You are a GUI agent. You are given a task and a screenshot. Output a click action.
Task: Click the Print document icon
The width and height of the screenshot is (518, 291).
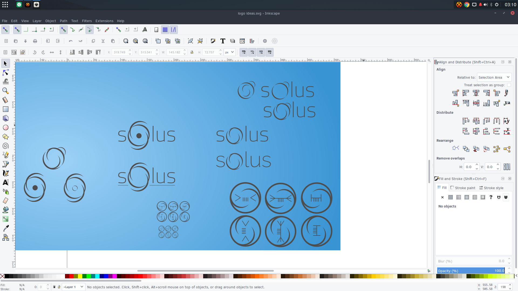tap(35, 41)
